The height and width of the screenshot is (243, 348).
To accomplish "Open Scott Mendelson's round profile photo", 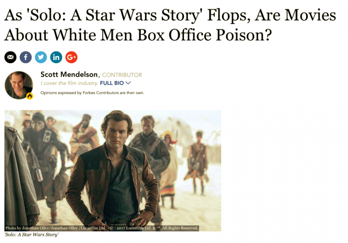I will point(19,85).
